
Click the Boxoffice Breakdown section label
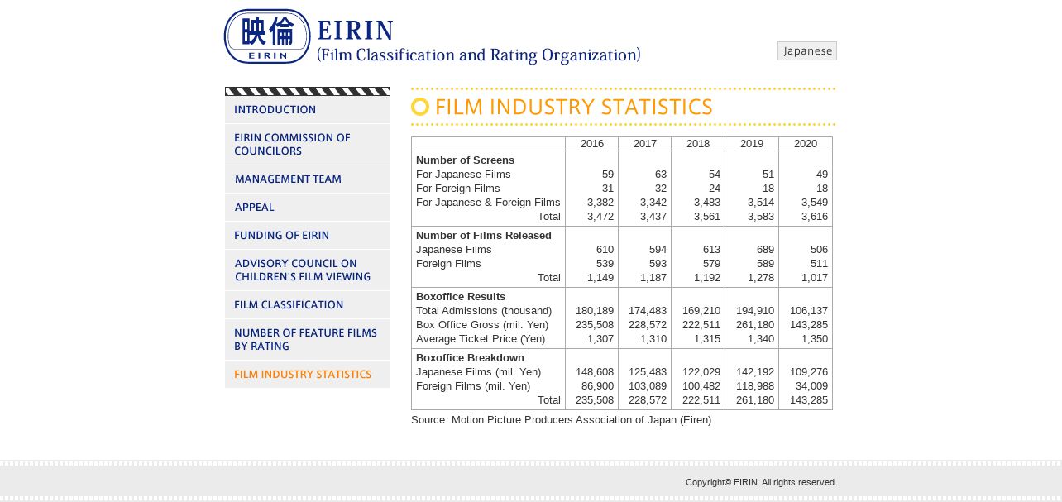[x=470, y=358]
